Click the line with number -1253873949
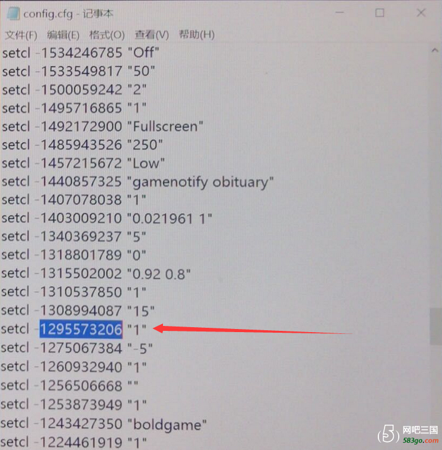This screenshot has height=450, width=442. pos(73,405)
